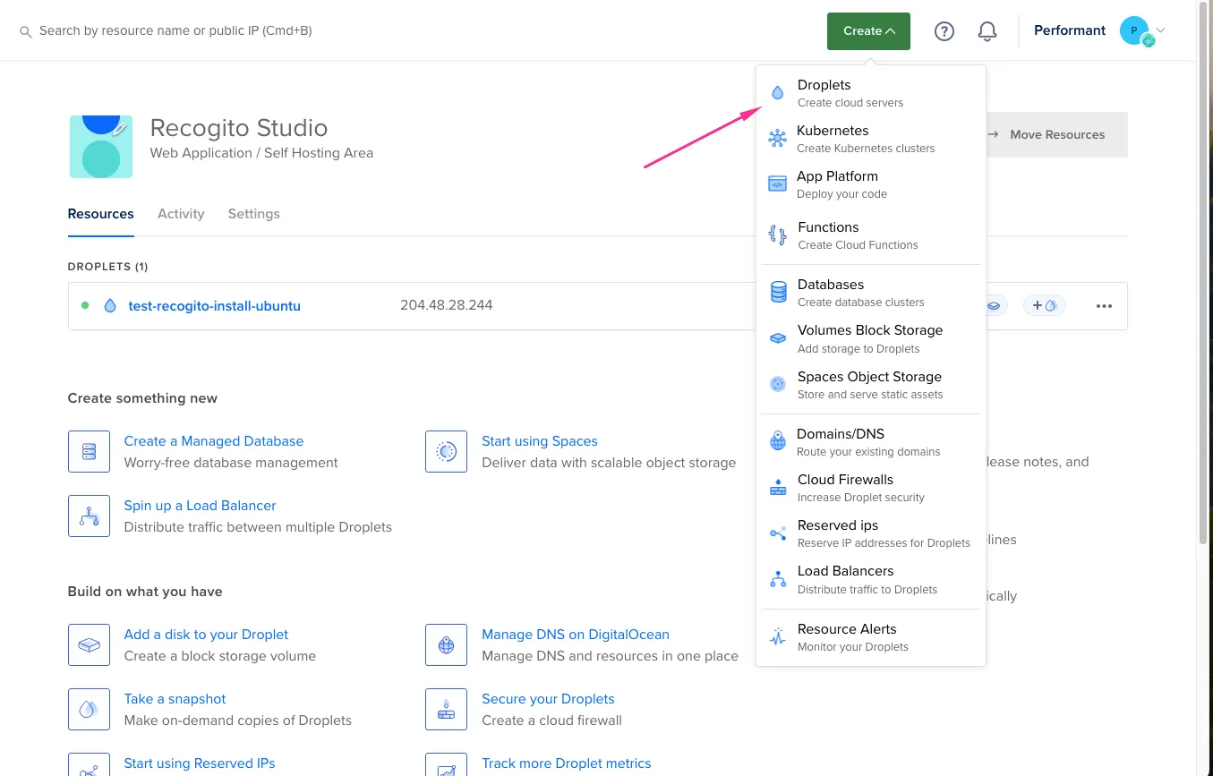Click the Reserved ips share icon
Screen dimensions: 1213x776
pyautogui.click(x=778, y=533)
